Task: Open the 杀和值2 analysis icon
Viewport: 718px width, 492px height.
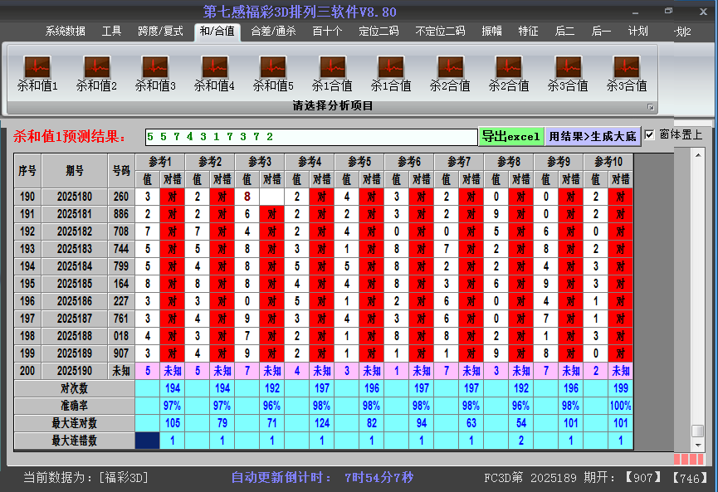Action: [96, 73]
